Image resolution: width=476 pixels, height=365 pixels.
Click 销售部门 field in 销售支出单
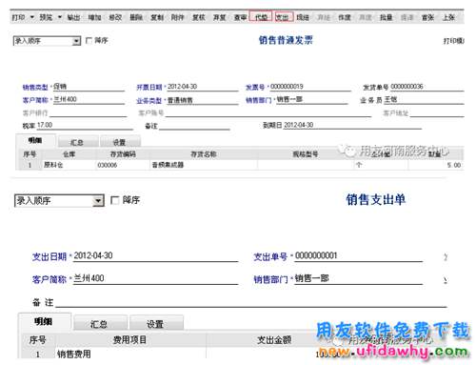pyautogui.click(x=358, y=278)
